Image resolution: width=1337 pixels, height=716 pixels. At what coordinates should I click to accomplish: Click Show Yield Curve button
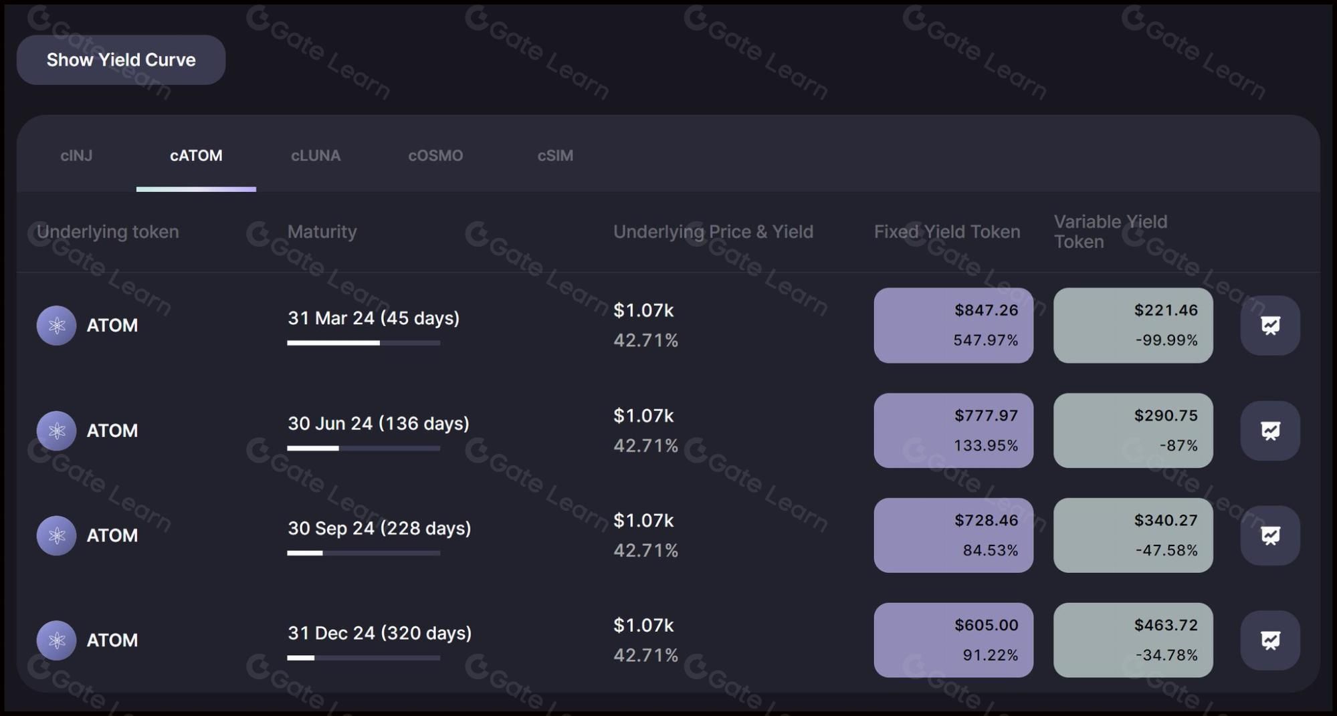[x=121, y=60]
